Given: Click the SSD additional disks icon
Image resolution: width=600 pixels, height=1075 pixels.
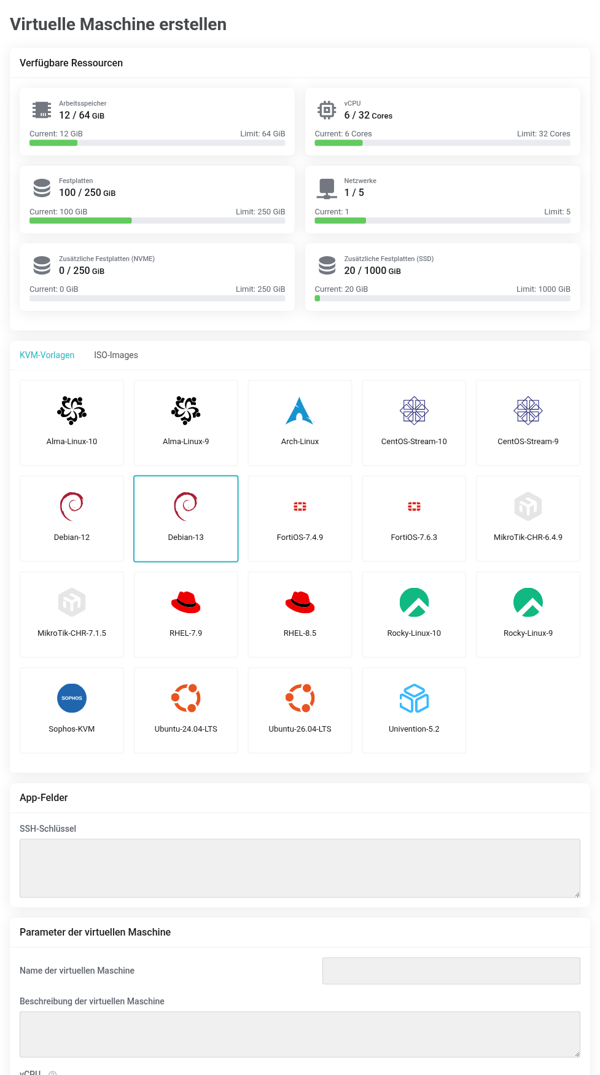Looking at the screenshot, I should point(327,265).
